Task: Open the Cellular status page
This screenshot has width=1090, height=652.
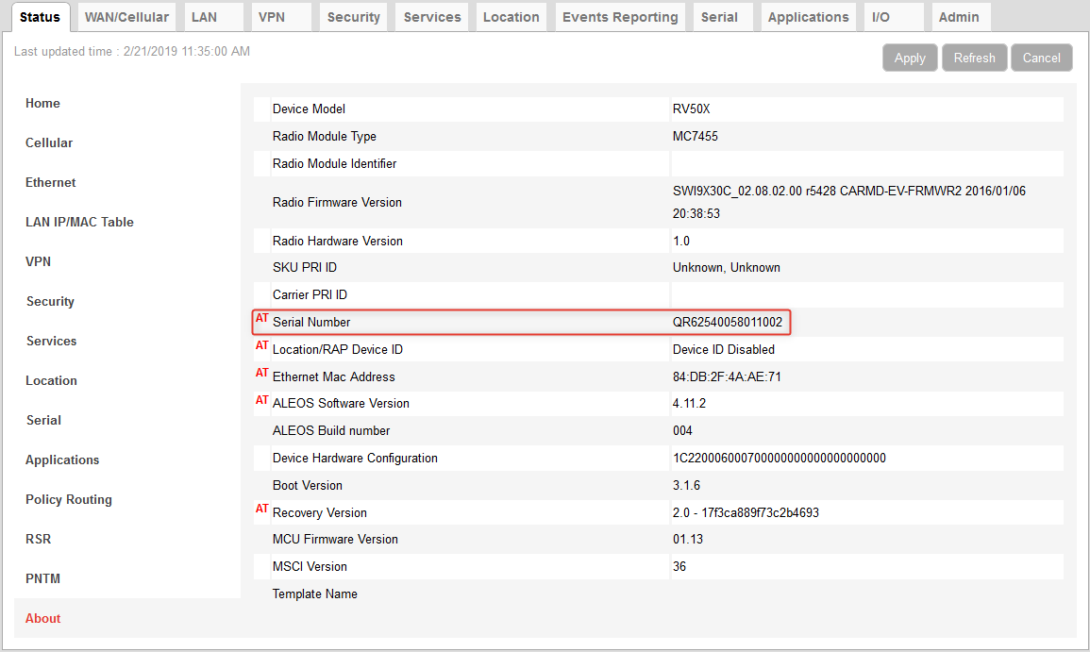Action: click(47, 142)
